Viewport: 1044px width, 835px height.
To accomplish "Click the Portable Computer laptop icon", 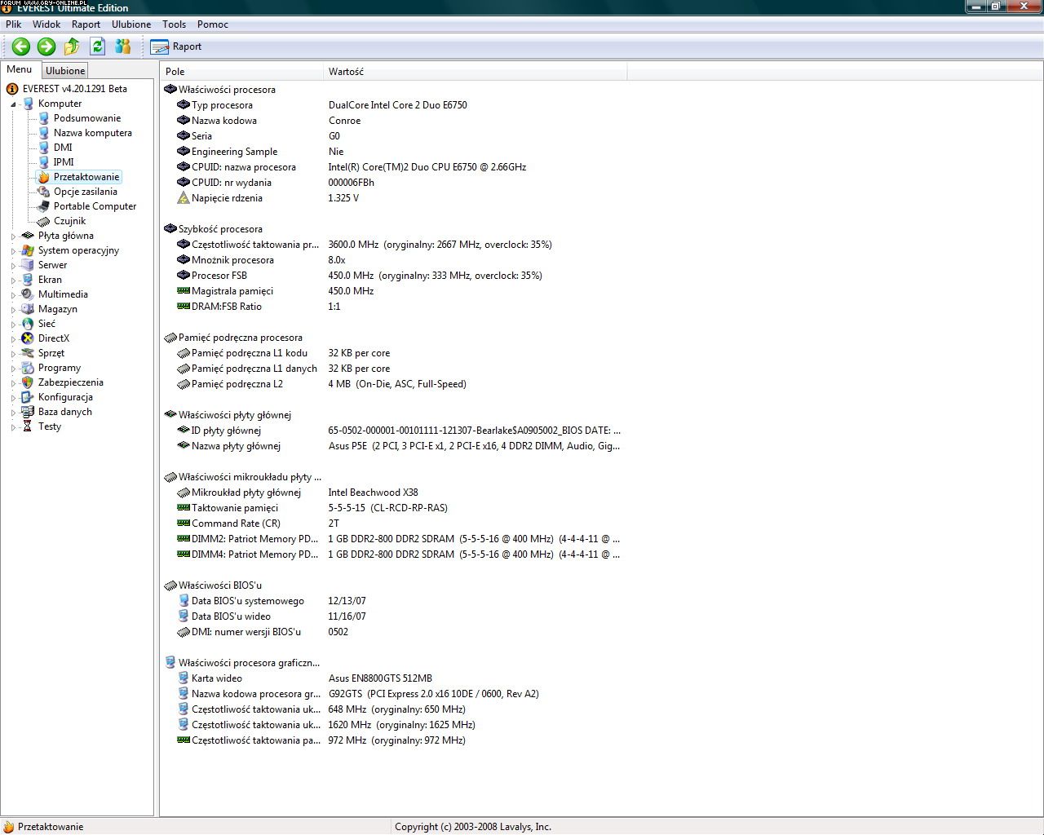I will pyautogui.click(x=44, y=206).
